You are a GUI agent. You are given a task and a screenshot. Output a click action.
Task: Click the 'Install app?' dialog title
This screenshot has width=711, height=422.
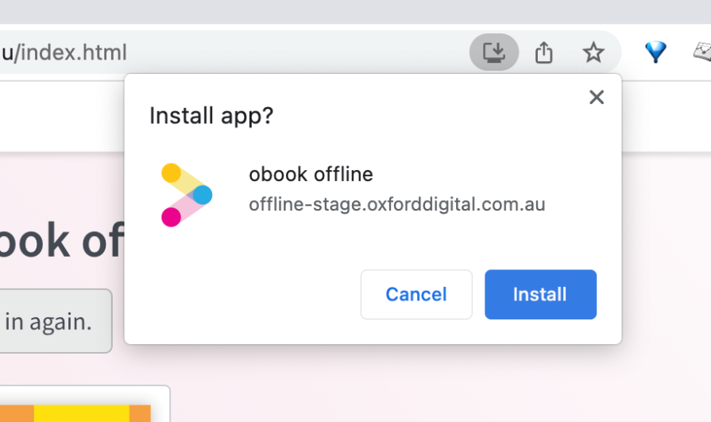pyautogui.click(x=211, y=116)
